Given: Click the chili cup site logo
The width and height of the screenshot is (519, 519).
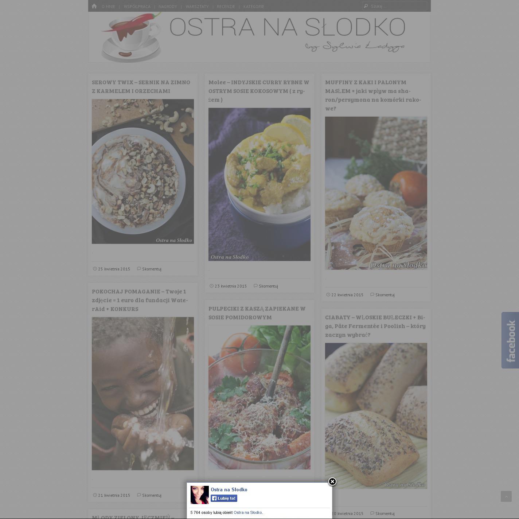Looking at the screenshot, I should 131,37.
